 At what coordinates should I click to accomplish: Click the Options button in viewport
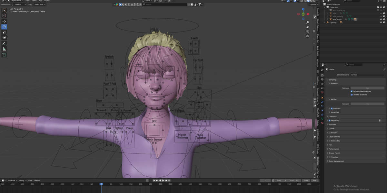tap(313, 5)
